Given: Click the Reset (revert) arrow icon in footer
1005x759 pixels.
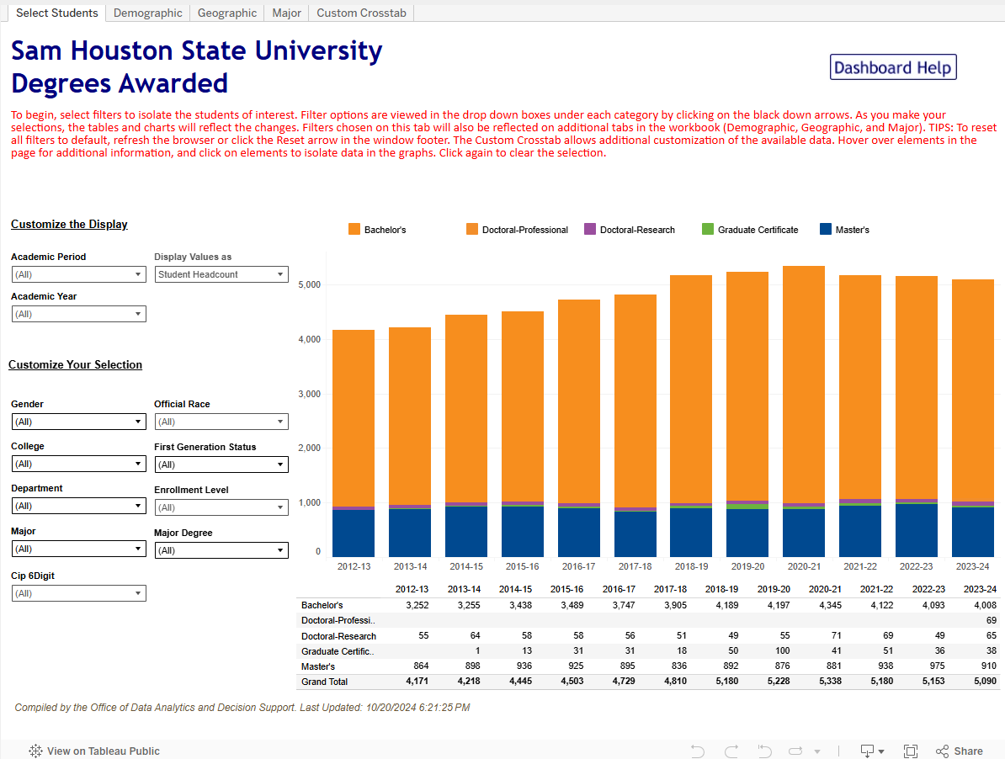Looking at the screenshot, I should coord(764,751).
